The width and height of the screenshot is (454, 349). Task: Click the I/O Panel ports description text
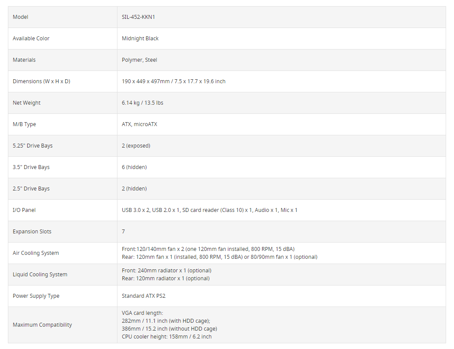click(209, 210)
